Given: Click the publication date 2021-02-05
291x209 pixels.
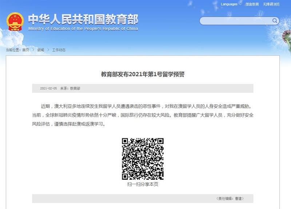Looking at the screenshot, I should point(48,88).
